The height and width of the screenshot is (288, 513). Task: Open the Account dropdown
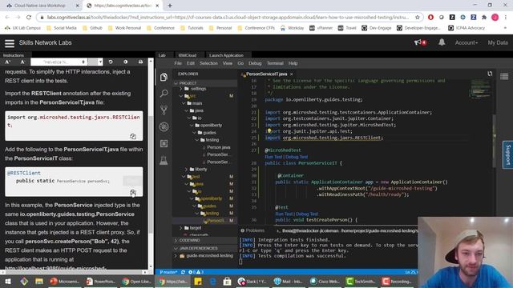coord(467,42)
